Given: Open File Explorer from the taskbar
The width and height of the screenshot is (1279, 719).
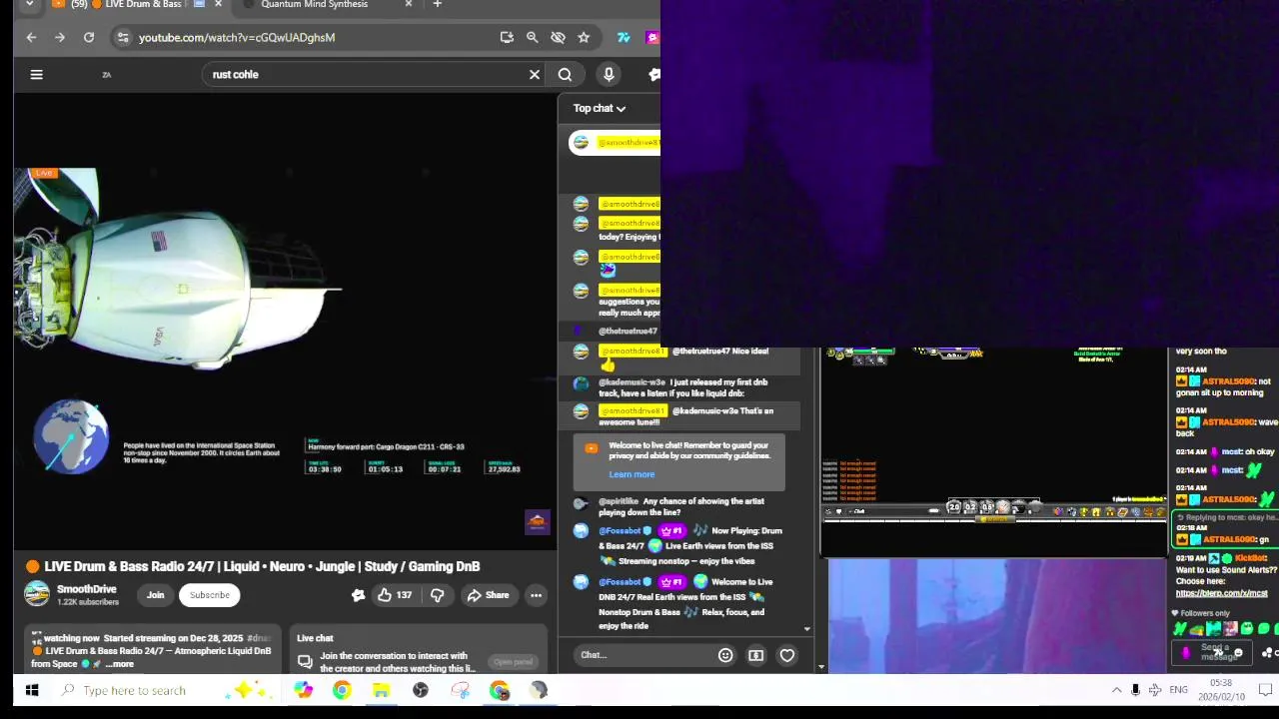Looking at the screenshot, I should coord(381,690).
